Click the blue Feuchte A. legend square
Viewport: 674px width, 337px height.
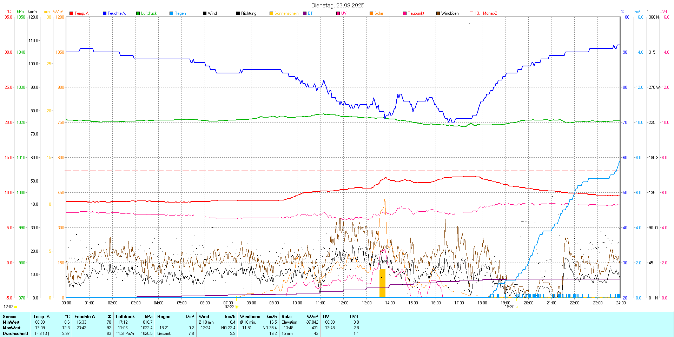[105, 13]
